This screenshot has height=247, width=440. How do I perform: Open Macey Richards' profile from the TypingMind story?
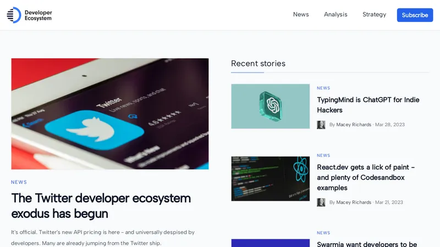[354, 125]
